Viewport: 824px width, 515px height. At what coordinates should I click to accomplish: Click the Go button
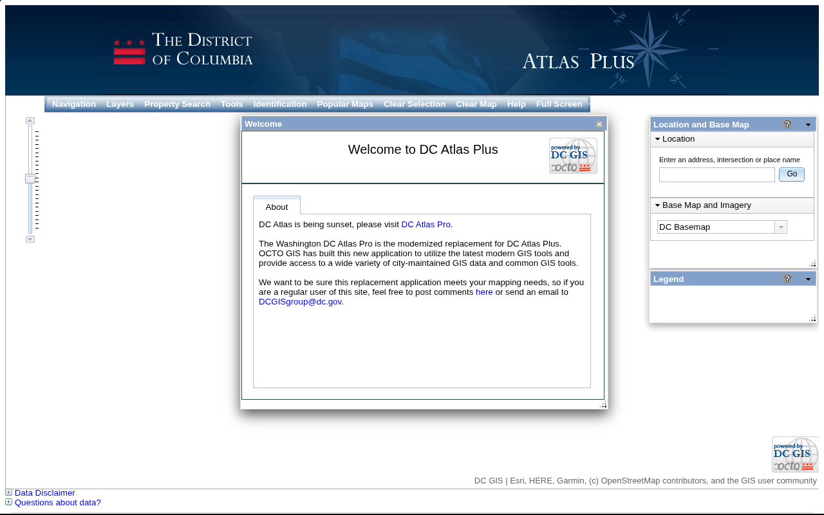coord(792,174)
